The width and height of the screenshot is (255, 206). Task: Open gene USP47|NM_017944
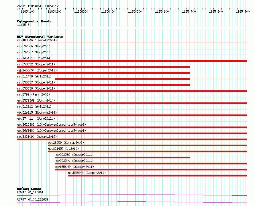pyautogui.click(x=30, y=192)
